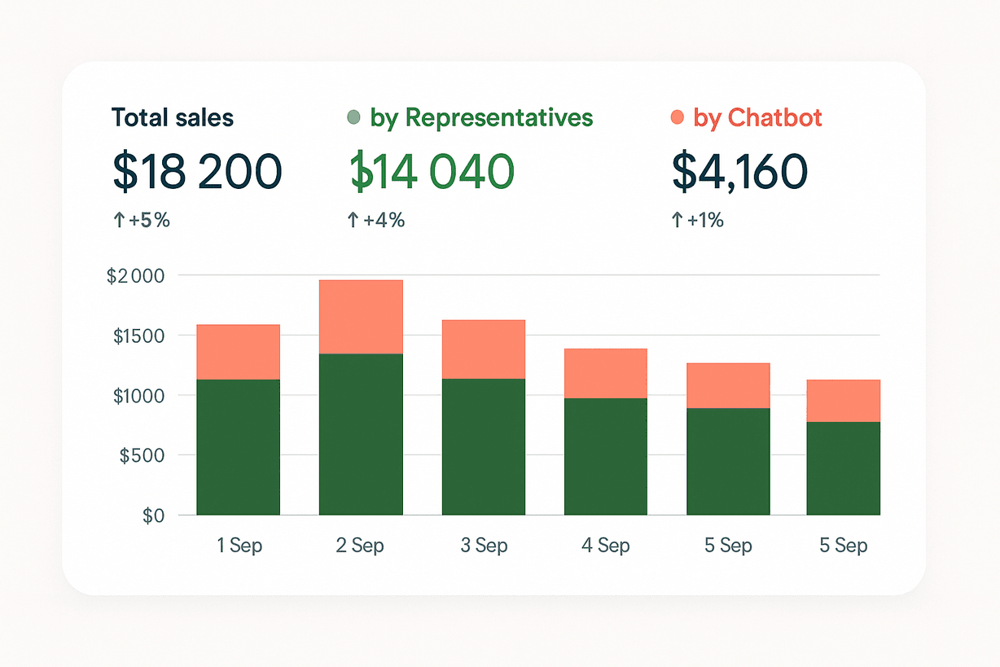Toggle the by Chatbot series label

click(x=757, y=117)
